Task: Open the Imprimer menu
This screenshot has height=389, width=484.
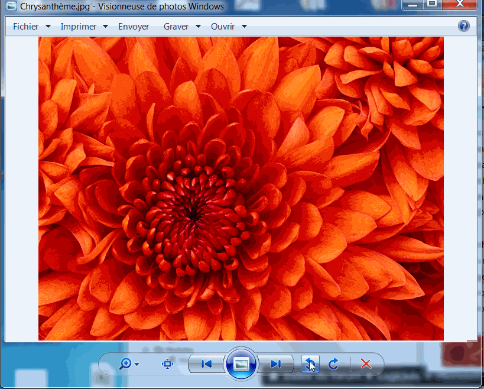Action: pyautogui.click(x=79, y=27)
